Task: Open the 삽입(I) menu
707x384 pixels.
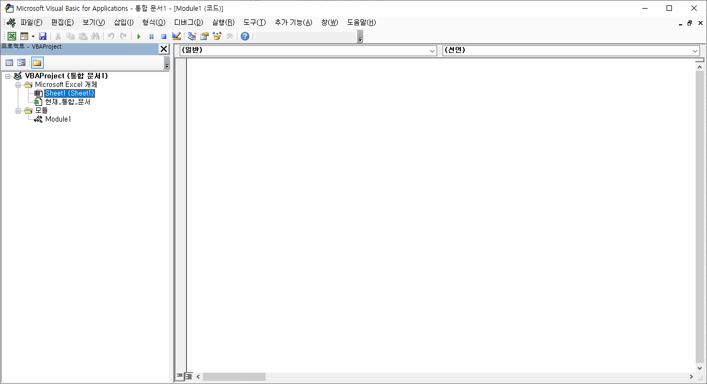Action: 124,22
